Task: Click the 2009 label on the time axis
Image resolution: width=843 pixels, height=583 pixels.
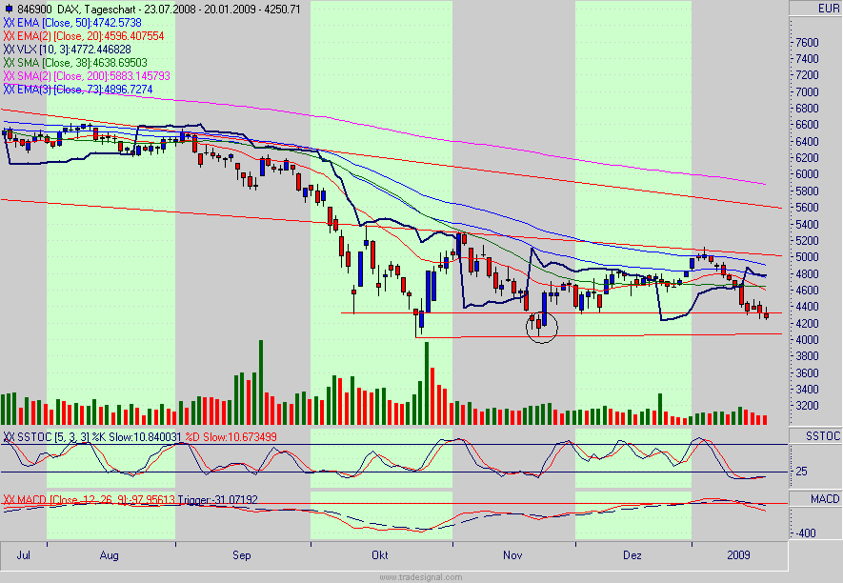Action: (738, 554)
